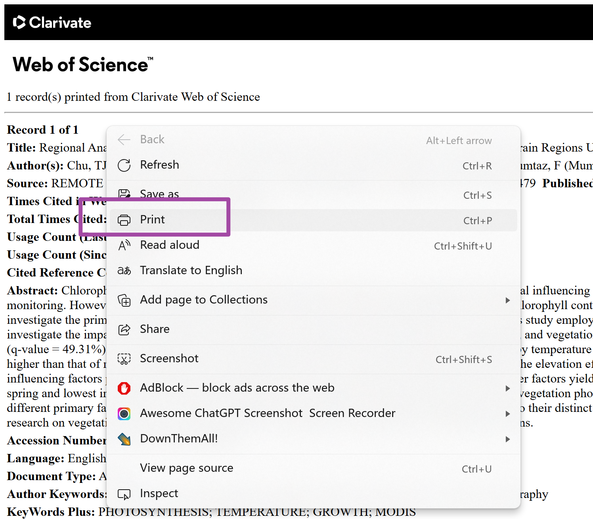Expand the Add page to Collections submenu arrow
This screenshot has height=519, width=593.
click(507, 300)
